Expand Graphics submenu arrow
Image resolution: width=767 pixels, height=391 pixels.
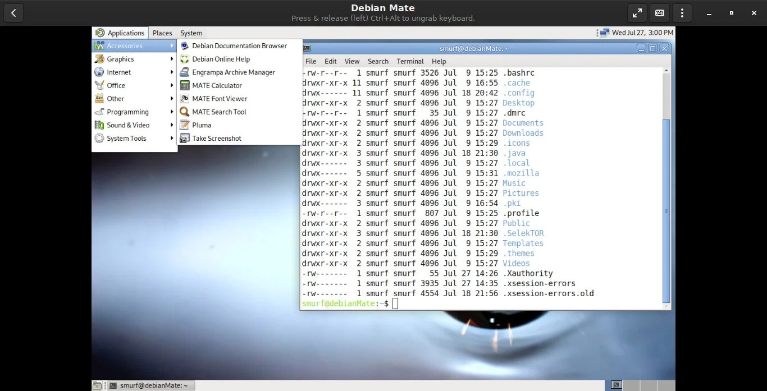[x=172, y=59]
